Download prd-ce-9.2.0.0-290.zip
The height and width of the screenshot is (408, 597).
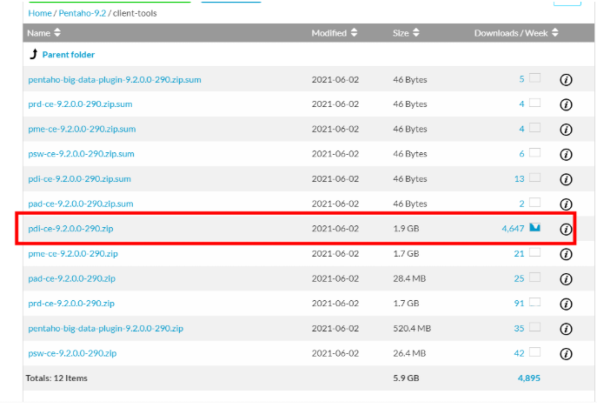[x=71, y=304]
